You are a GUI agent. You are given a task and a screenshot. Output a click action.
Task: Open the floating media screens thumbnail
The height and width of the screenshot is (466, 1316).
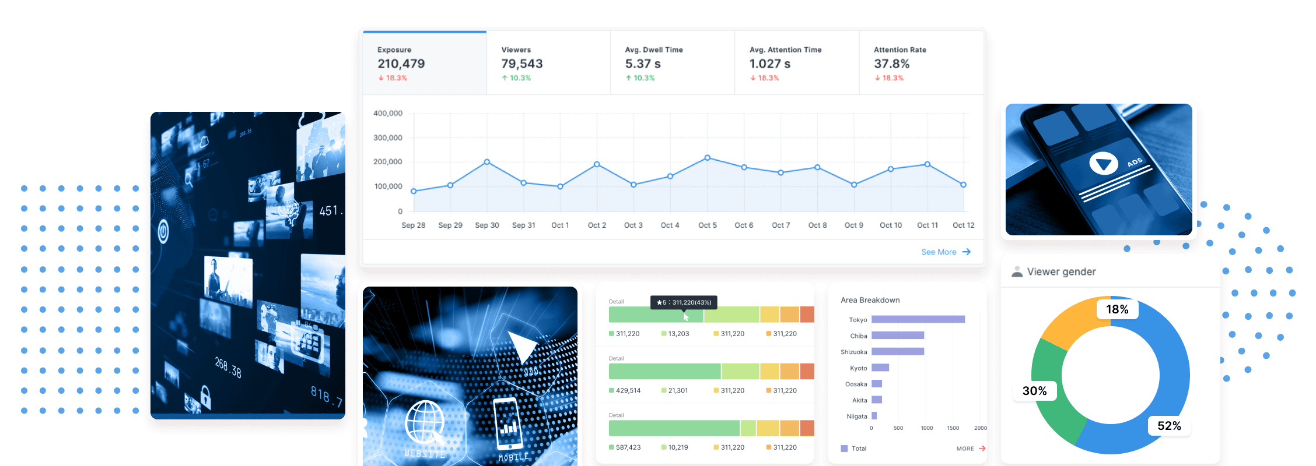tap(248, 265)
